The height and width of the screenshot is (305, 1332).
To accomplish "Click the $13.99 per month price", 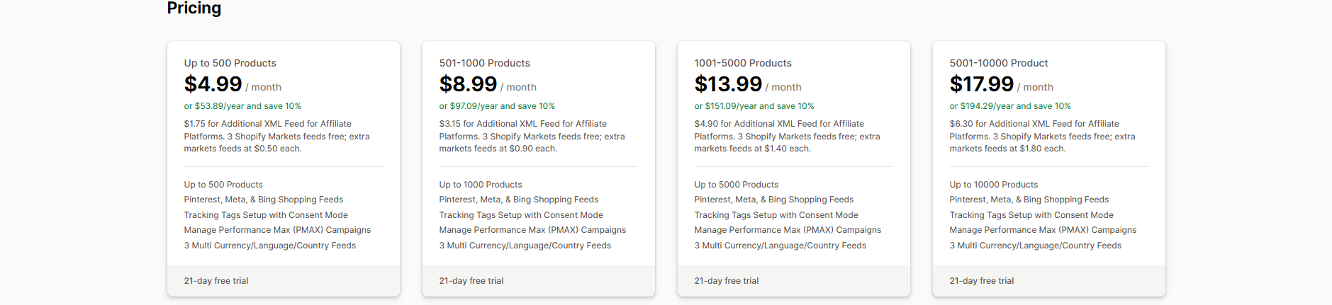I will [728, 84].
